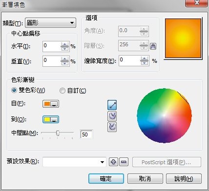Increase 水平 value with up arrow
Screen dimensions: 209x191
65,44
